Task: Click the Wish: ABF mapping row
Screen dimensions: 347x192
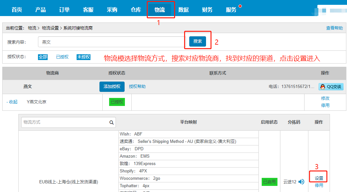Action: click(x=189, y=134)
